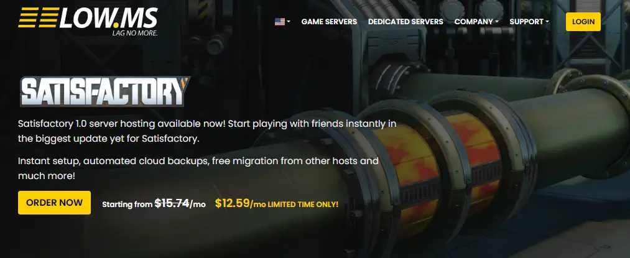Click the yellow speed stripes in logo
Viewport: 630px width, 258px height.
(38, 17)
